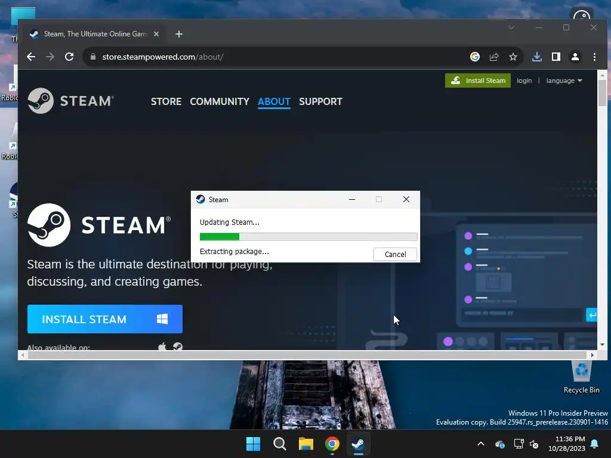Click the Steam icon in updater title bar
The image size is (611, 458).
click(200, 199)
